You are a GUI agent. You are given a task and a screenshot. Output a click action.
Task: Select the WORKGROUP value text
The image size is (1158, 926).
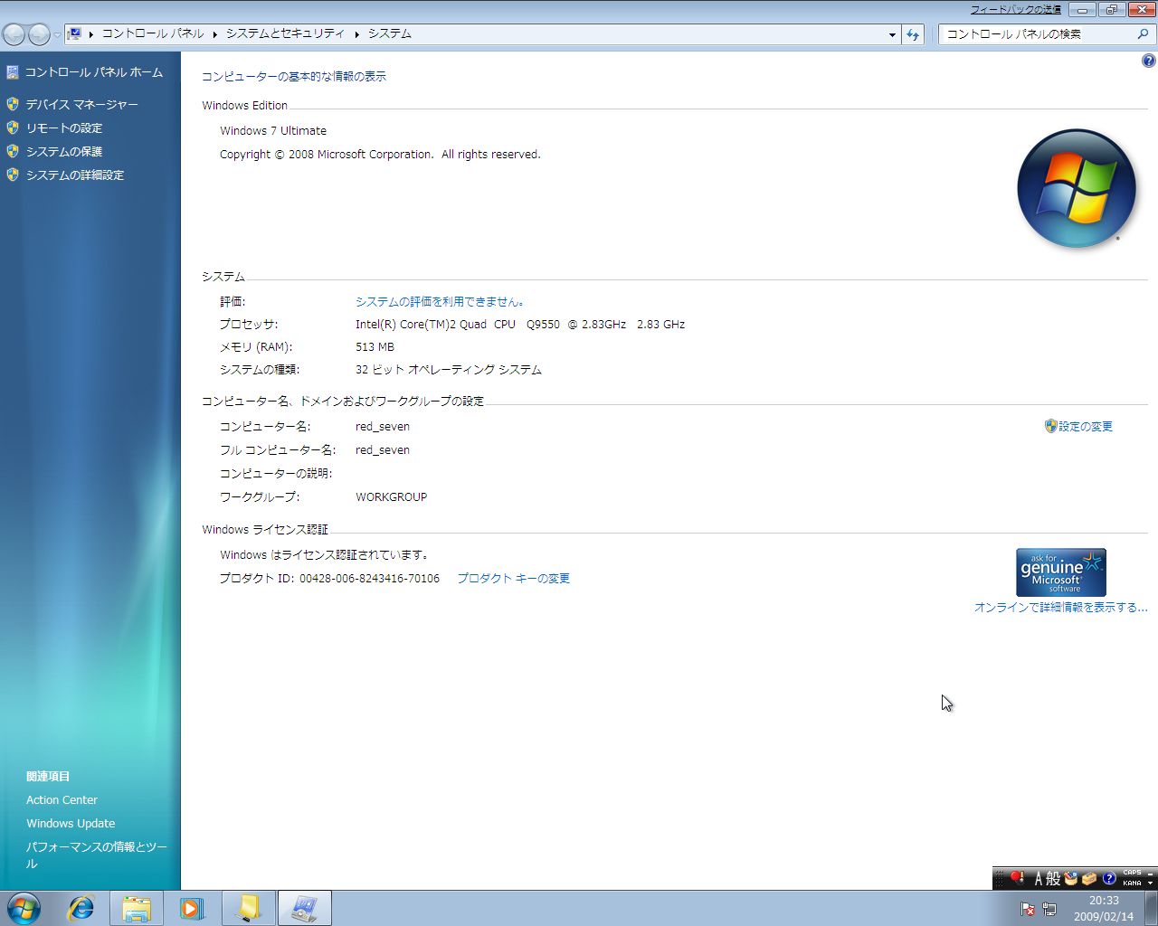click(x=391, y=497)
